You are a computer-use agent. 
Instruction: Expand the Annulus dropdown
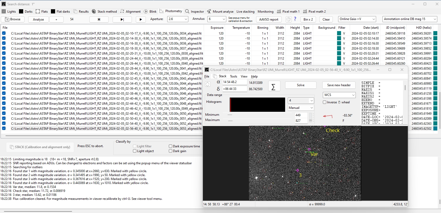tap(224, 19)
